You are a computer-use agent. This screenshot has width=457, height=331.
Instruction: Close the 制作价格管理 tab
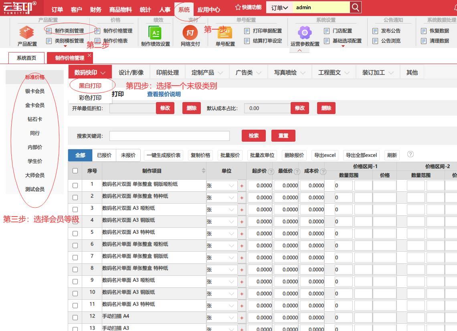[89, 55]
